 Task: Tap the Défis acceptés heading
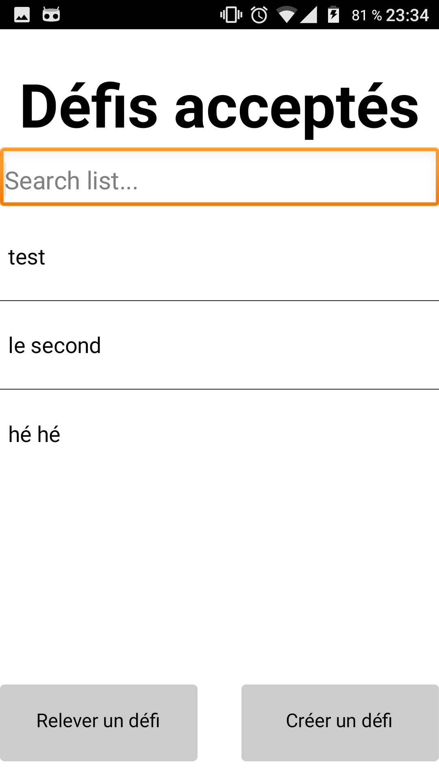[219, 107]
